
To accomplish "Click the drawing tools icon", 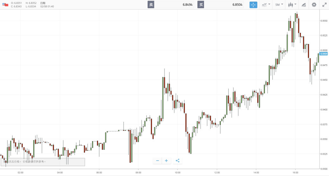I will [304, 5].
